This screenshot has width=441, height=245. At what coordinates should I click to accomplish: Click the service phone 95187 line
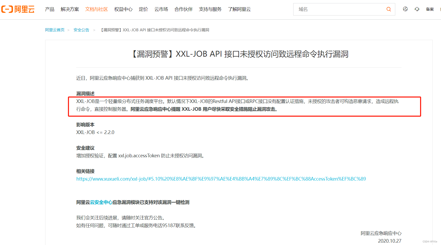click(137, 226)
